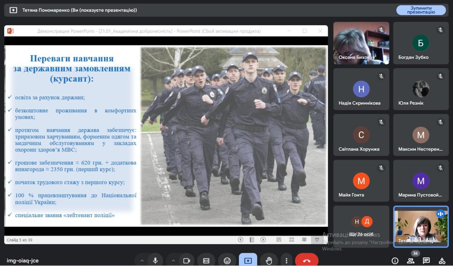Viewport: 453px width, 266px height.
Task: Show the participants people panel
Action: pyautogui.click(x=410, y=261)
